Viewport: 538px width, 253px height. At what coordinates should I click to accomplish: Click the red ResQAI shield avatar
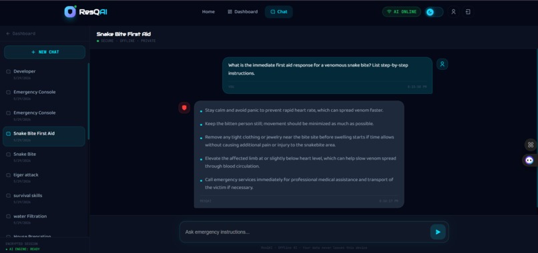(x=184, y=107)
